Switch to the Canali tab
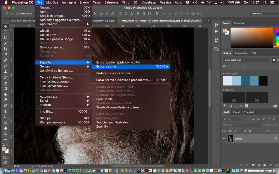The height and width of the screenshot is (174, 279). [x=236, y=112]
